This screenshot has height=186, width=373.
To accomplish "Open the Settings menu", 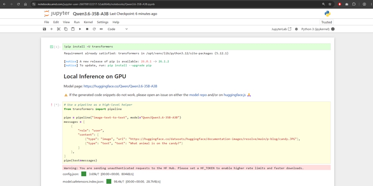I will (x=103, y=22).
